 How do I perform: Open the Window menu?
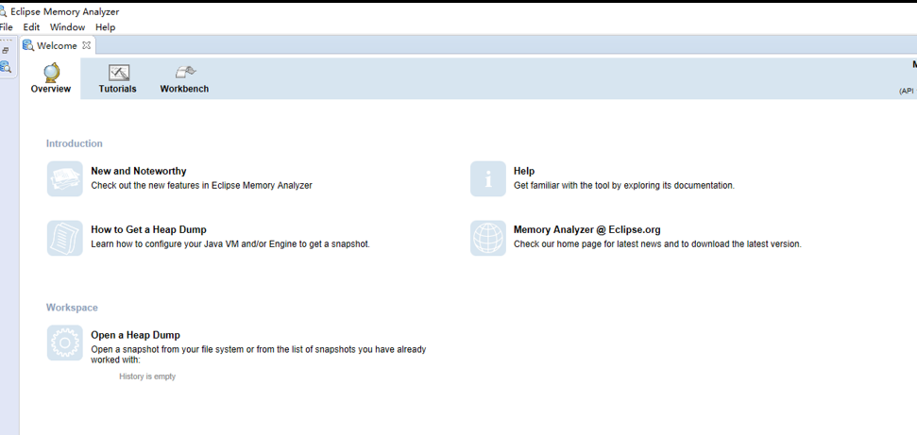(x=67, y=27)
